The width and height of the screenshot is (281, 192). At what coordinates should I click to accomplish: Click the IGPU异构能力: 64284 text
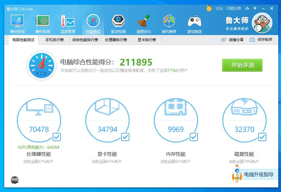pyautogui.click(x=38, y=147)
